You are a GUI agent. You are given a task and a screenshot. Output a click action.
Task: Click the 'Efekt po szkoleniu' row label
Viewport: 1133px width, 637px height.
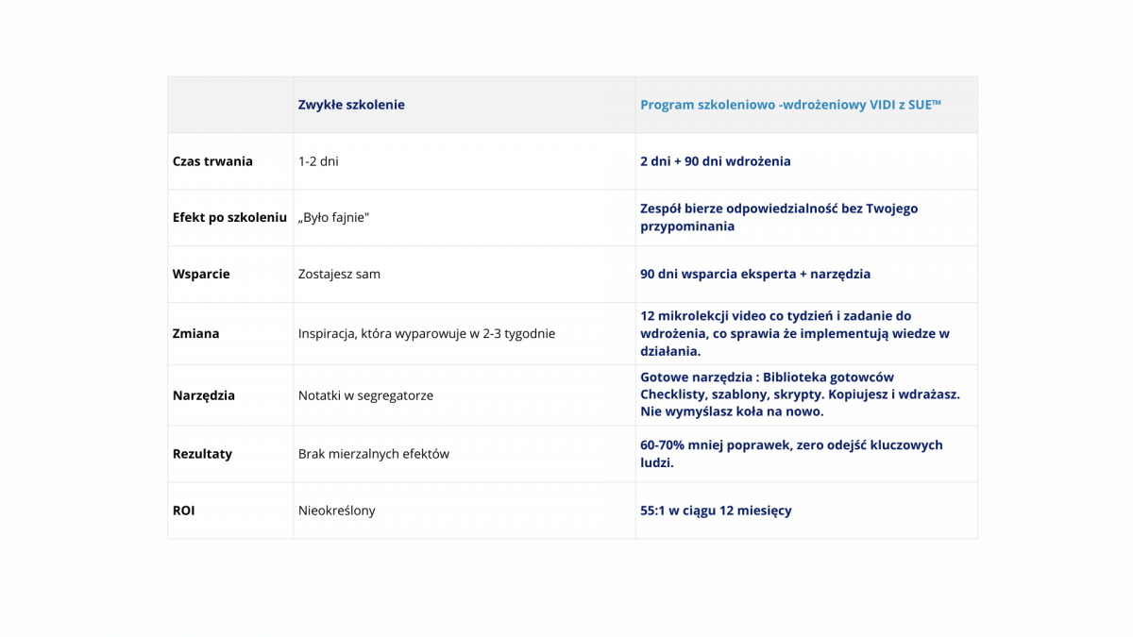(x=229, y=217)
